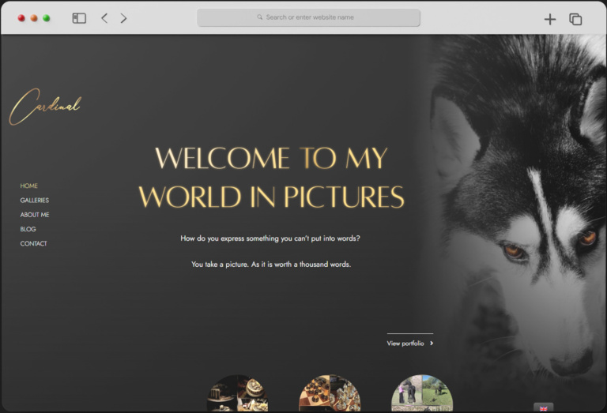Open the BLOG menu item
The height and width of the screenshot is (413, 607).
28,229
